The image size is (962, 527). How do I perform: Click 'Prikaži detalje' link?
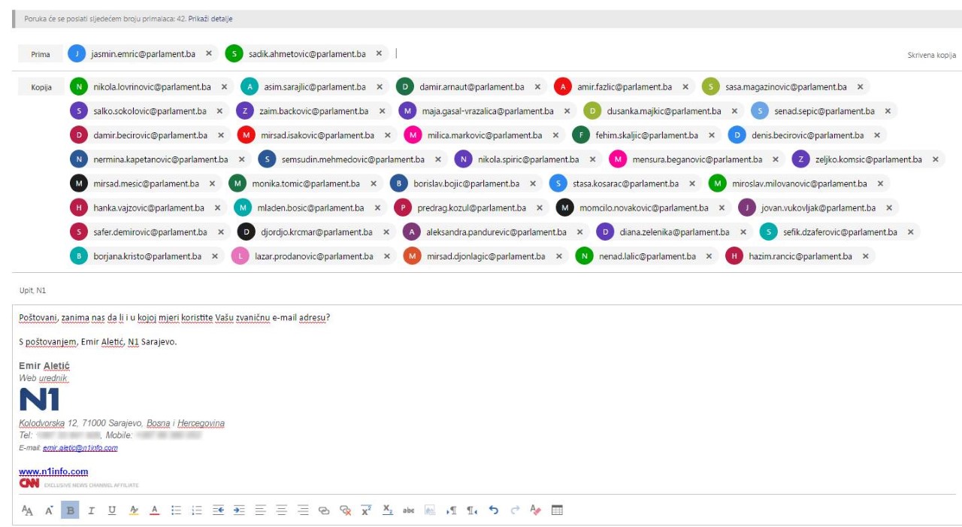pos(210,19)
